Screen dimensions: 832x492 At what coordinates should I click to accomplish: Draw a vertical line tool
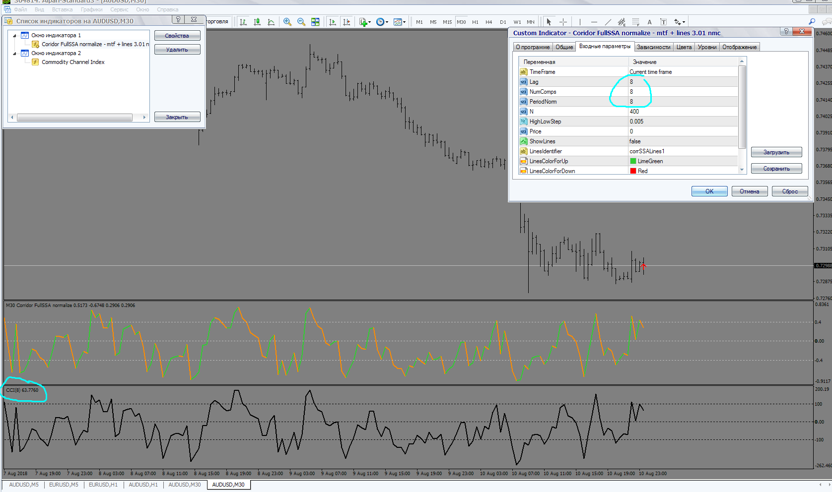[580, 22]
